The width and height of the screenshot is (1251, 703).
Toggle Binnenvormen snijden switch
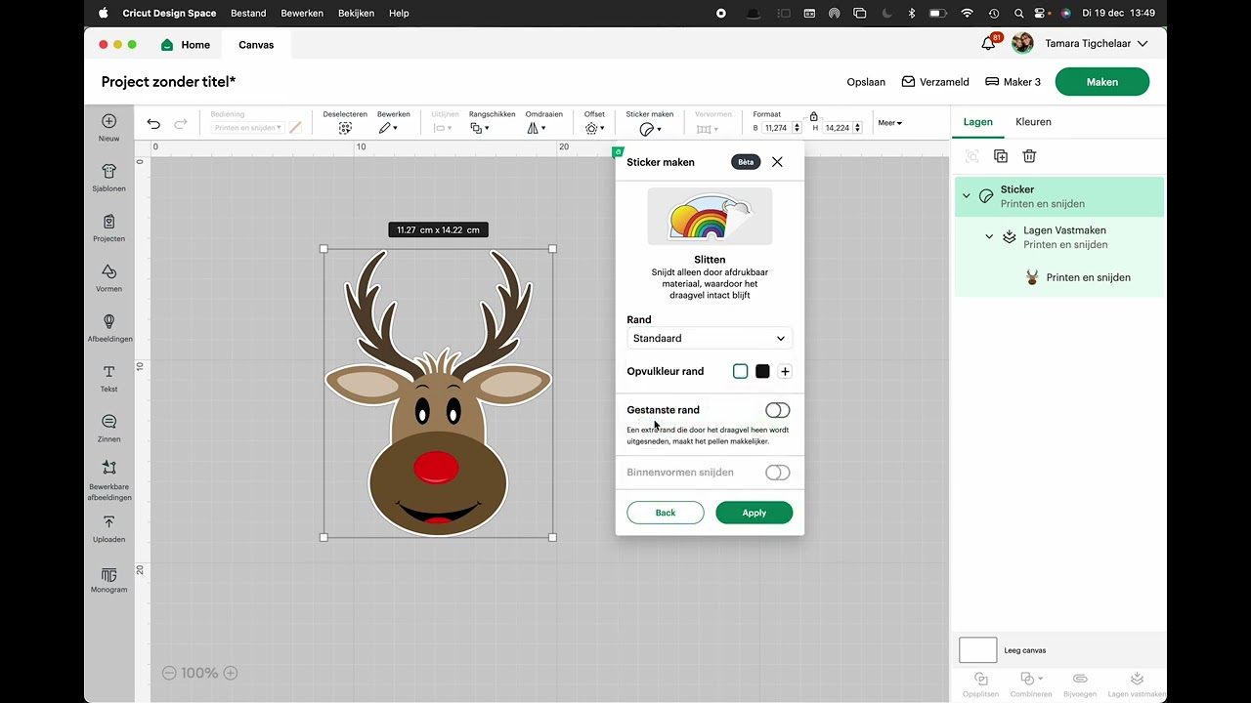coord(777,473)
